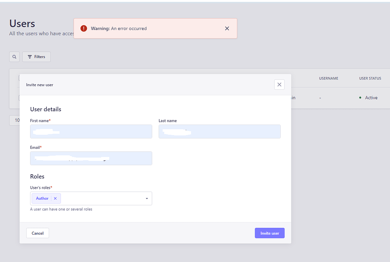Focus the First name text field
Image resolution: width=390 pixels, height=262 pixels.
tap(91, 131)
